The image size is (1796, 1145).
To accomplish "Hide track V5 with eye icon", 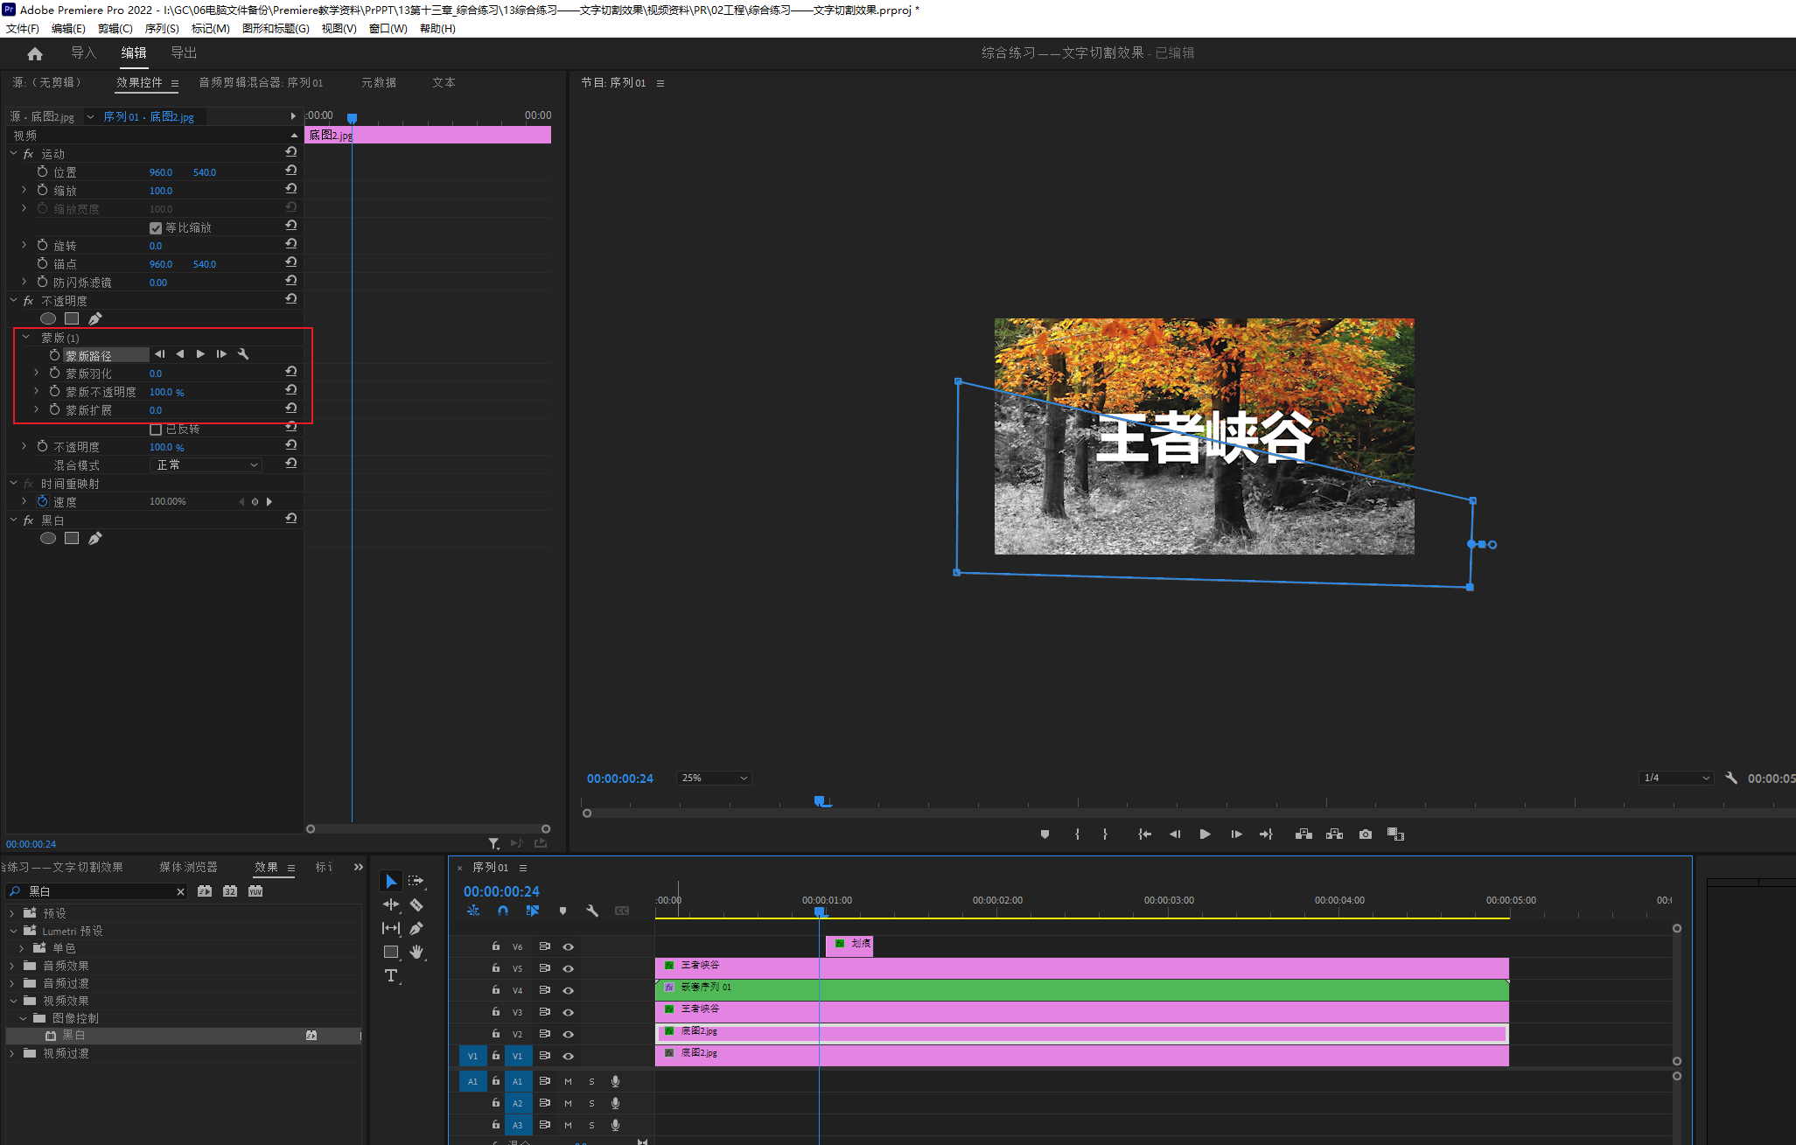I will point(568,968).
